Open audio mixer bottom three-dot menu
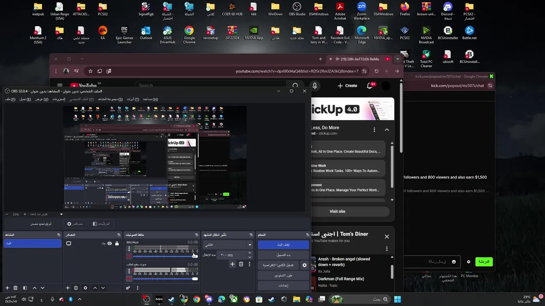The height and width of the screenshot is (306, 545). pos(137,288)
